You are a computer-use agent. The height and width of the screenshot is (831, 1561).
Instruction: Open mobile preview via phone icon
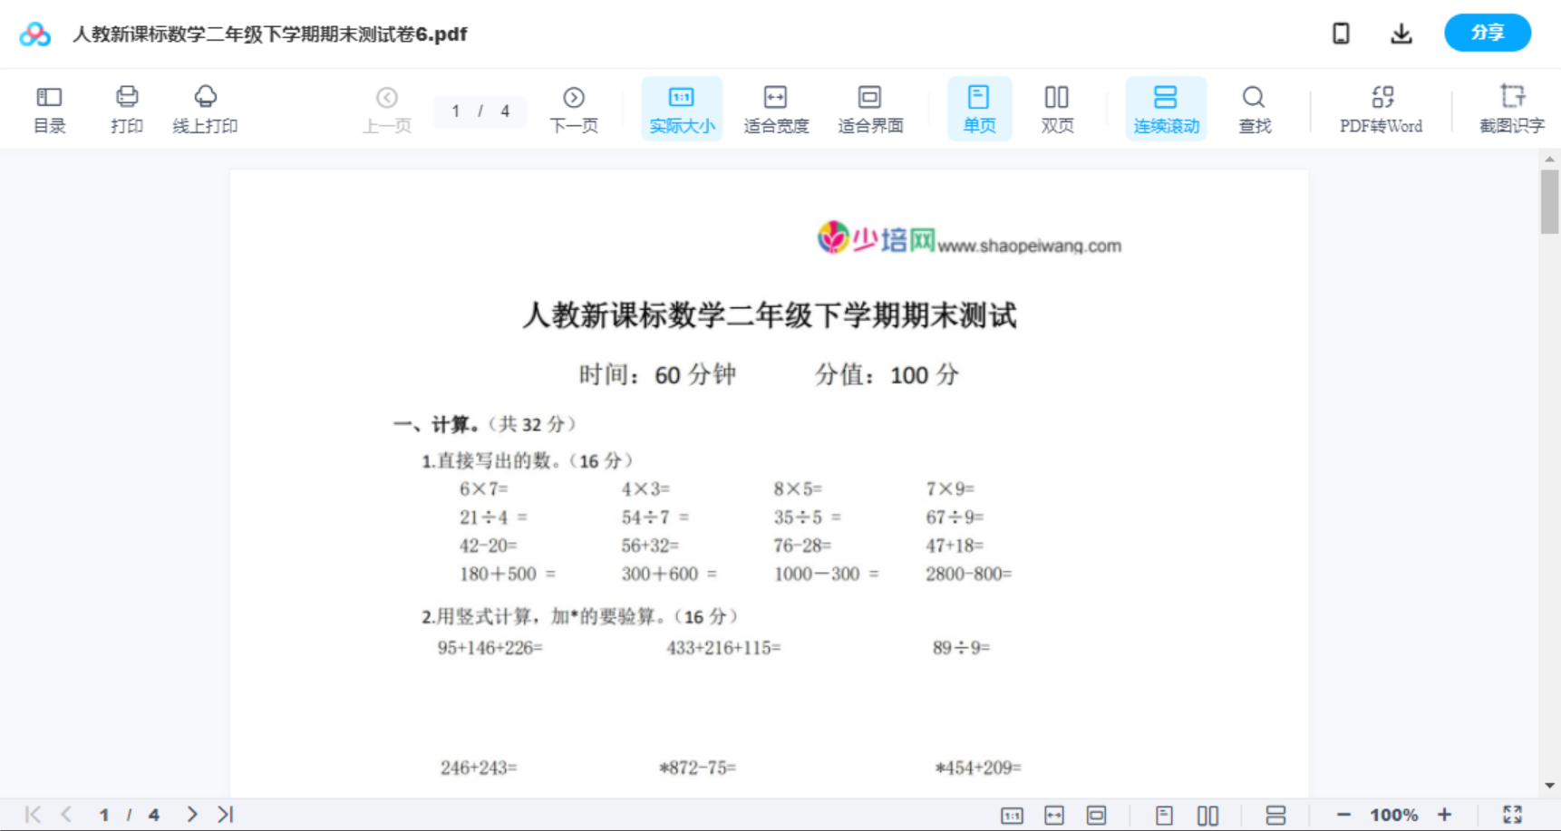(x=1341, y=33)
